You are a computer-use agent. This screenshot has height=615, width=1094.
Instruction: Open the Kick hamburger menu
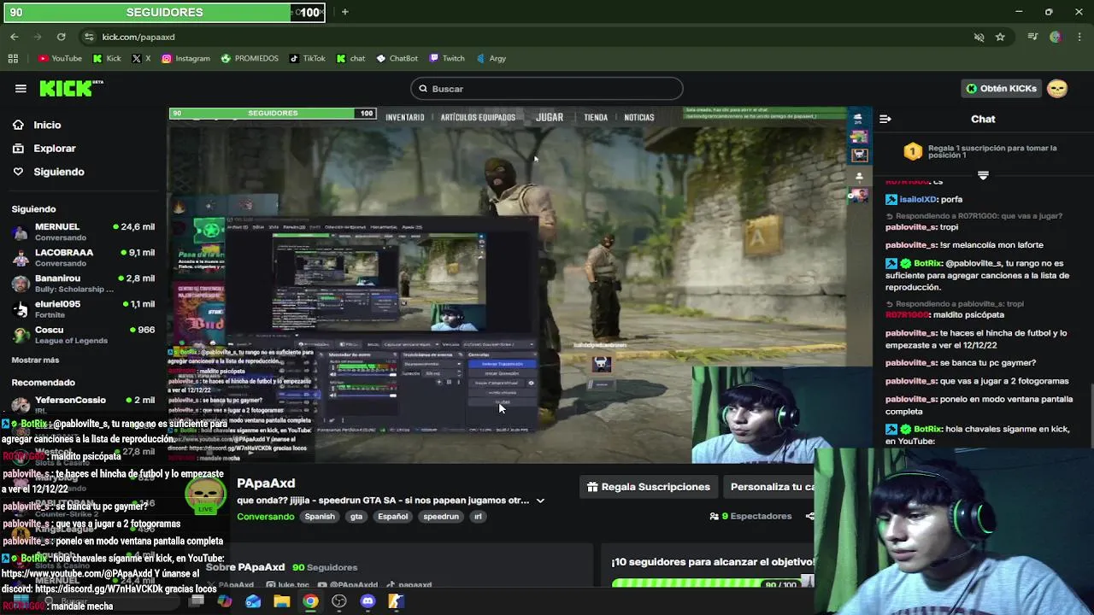pos(21,89)
